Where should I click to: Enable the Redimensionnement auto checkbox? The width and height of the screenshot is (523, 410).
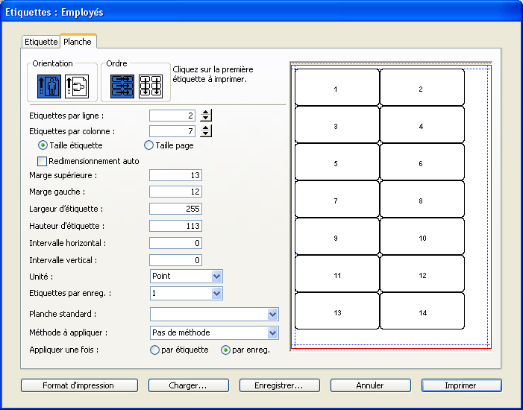43,160
